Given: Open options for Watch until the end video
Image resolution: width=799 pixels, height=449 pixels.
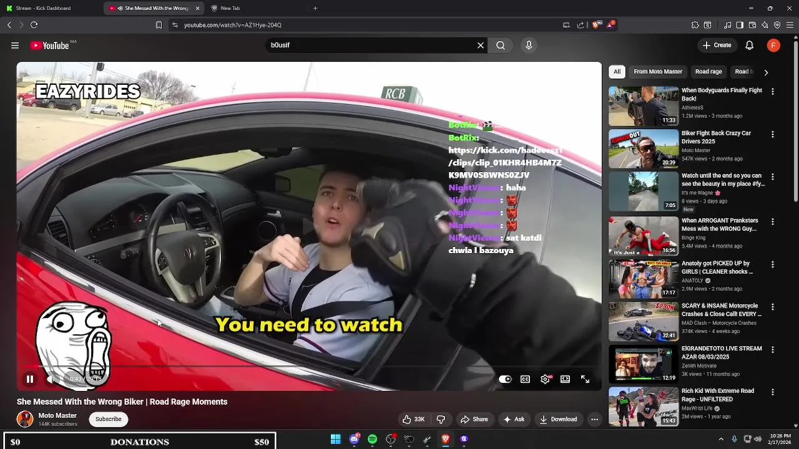Looking at the screenshot, I should click(x=773, y=177).
